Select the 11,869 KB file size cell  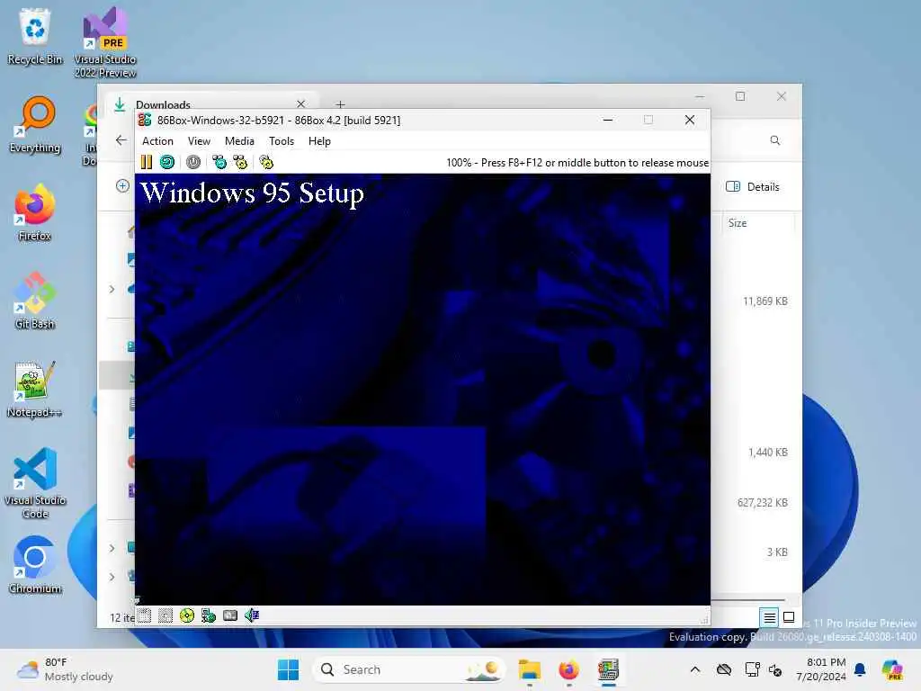pos(765,301)
